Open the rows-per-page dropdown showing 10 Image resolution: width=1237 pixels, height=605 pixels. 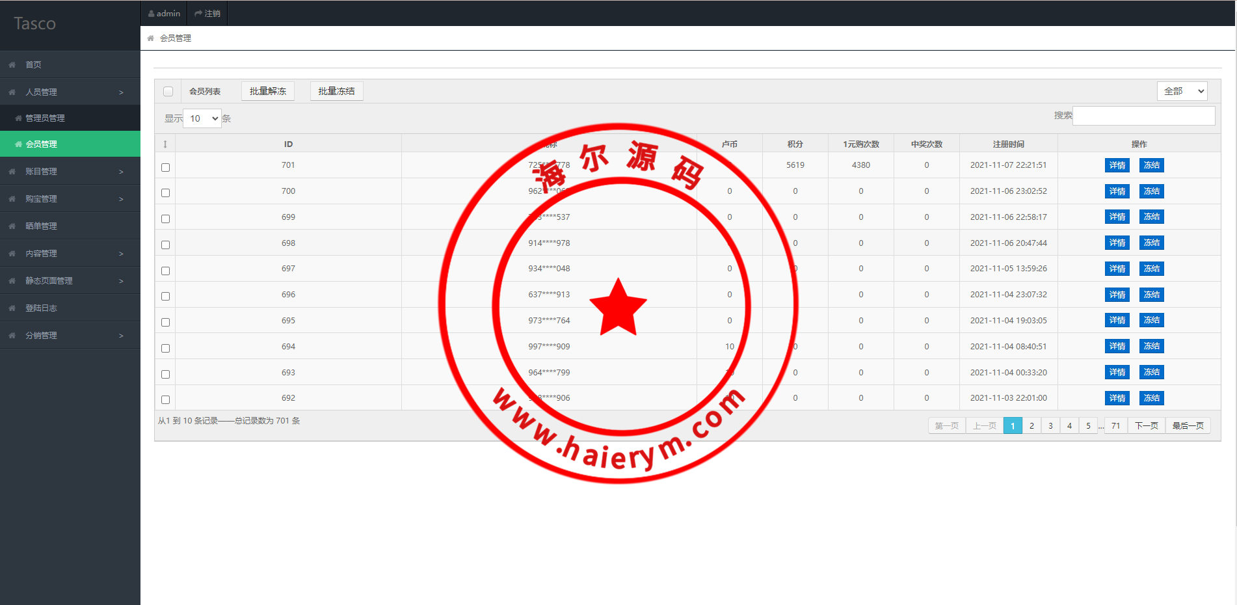(202, 118)
